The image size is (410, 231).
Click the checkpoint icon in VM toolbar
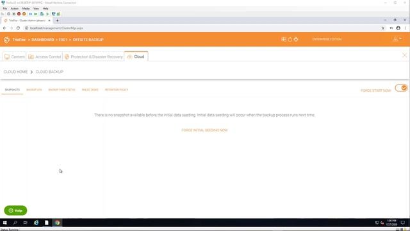click(42, 14)
